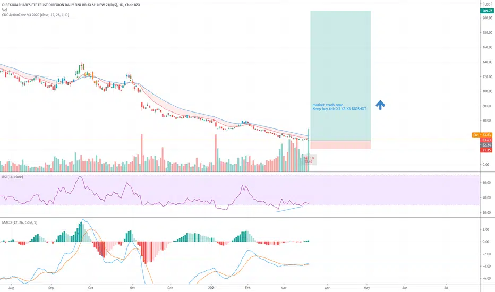Click the 200.00 price axis label
The image size is (495, 292).
487,18
